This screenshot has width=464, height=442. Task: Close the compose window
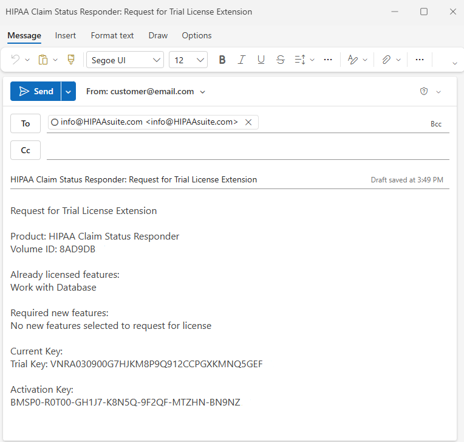pyautogui.click(x=452, y=12)
